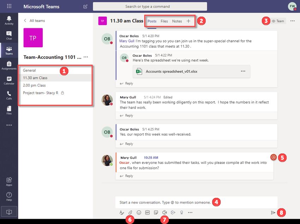Click the Team-Accounting 1101 team name
Image resolution: width=300 pixels, height=224 pixels.
click(x=52, y=57)
